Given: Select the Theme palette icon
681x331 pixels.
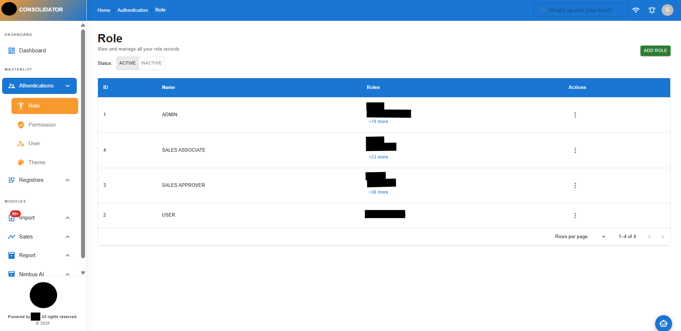Looking at the screenshot, I should [21, 162].
